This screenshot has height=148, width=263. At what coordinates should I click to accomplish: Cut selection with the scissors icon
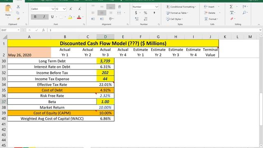[18, 7]
